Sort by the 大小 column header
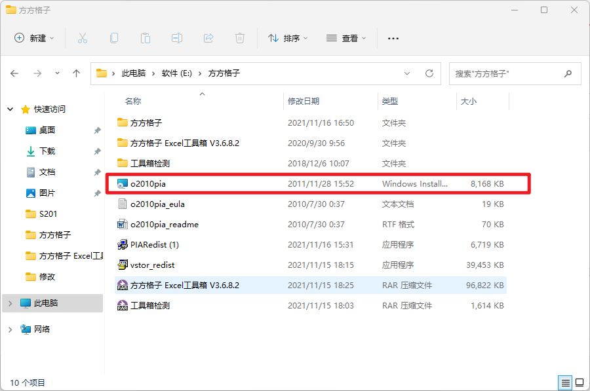 point(469,101)
